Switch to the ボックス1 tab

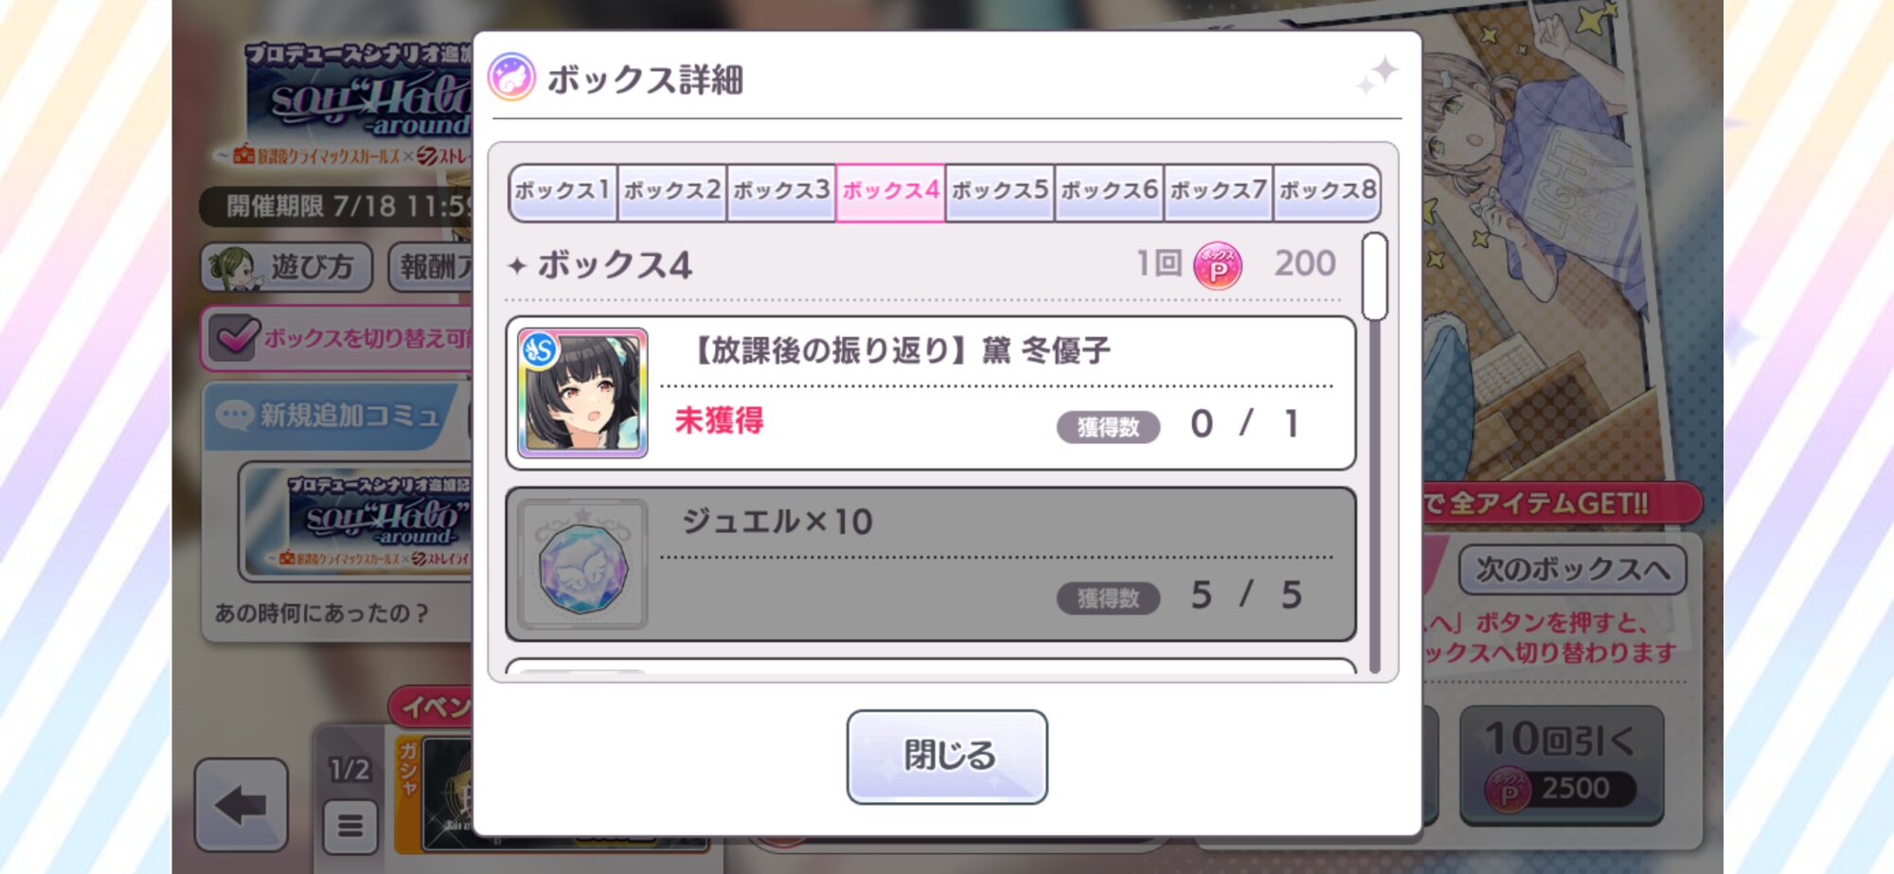point(563,192)
